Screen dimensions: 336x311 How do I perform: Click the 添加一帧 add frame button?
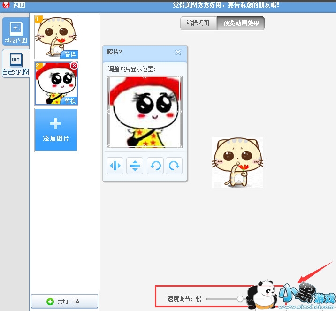(x=64, y=301)
